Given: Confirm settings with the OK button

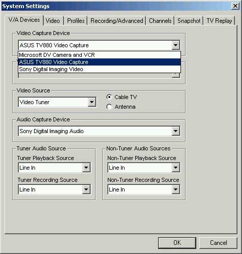Looking at the screenshot, I should click(177, 243).
